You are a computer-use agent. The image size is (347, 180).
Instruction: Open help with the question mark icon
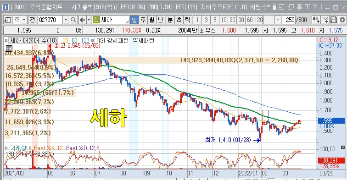315,7
